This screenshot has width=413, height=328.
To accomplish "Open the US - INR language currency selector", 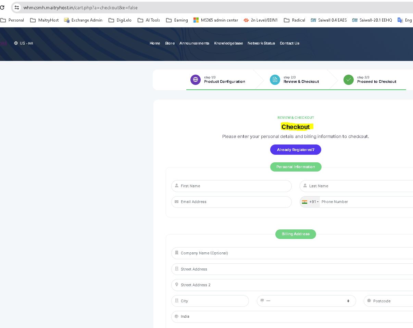I will pos(24,43).
